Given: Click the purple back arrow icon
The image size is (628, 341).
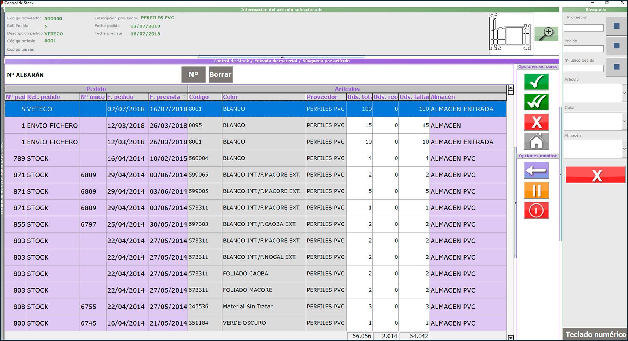Looking at the screenshot, I should (x=536, y=170).
